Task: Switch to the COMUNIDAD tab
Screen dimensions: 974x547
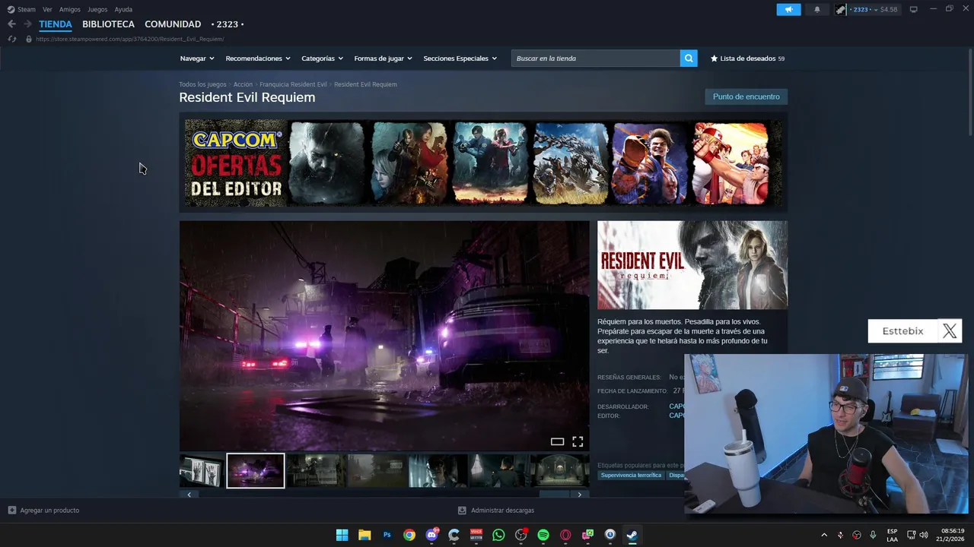Action: point(173,24)
